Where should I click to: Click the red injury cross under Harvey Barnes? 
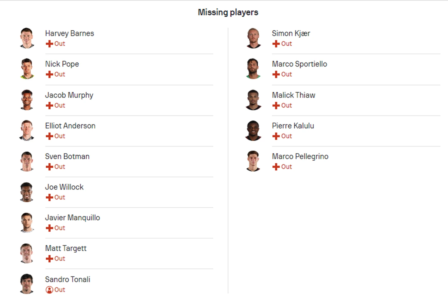[49, 44]
